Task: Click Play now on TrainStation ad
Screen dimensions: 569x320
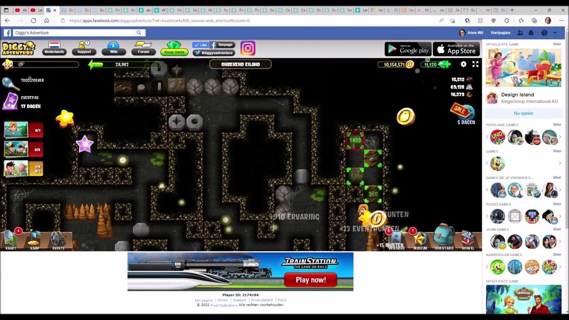Action: [x=311, y=280]
